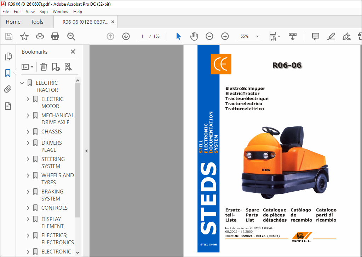Toggle the Bookmarks panel icon

[8, 73]
